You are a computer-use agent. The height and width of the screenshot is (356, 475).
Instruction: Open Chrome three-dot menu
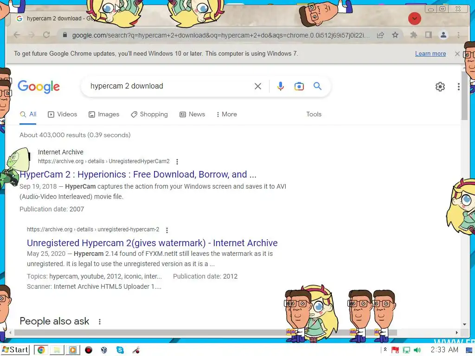[458, 35]
